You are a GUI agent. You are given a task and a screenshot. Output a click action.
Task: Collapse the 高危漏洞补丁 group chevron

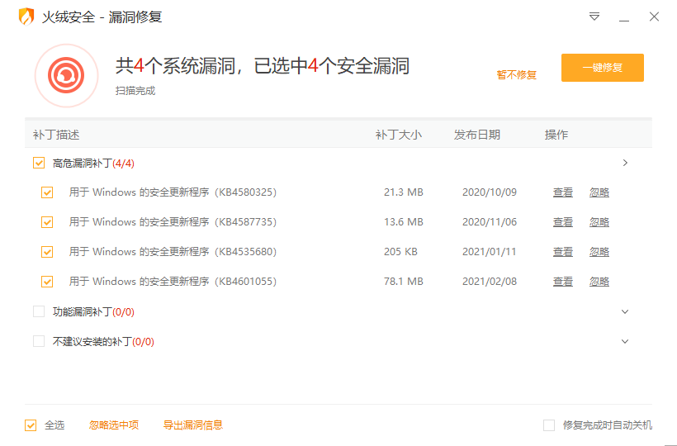click(x=625, y=163)
